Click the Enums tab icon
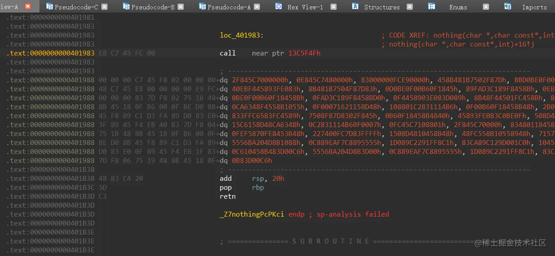 tap(432, 7)
